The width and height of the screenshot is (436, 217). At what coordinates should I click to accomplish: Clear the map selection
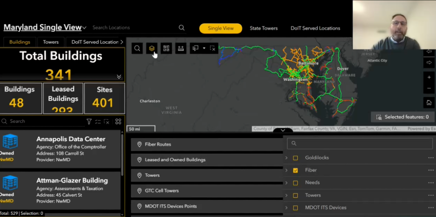tap(213, 48)
